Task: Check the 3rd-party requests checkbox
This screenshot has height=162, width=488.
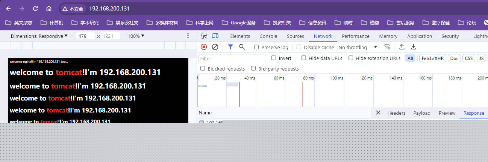Action: click(x=253, y=68)
